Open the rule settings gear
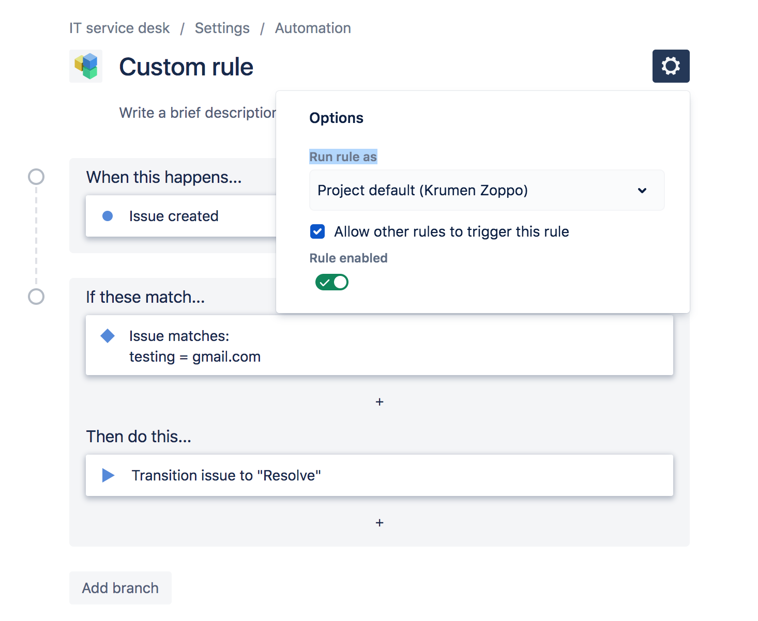 click(x=671, y=66)
